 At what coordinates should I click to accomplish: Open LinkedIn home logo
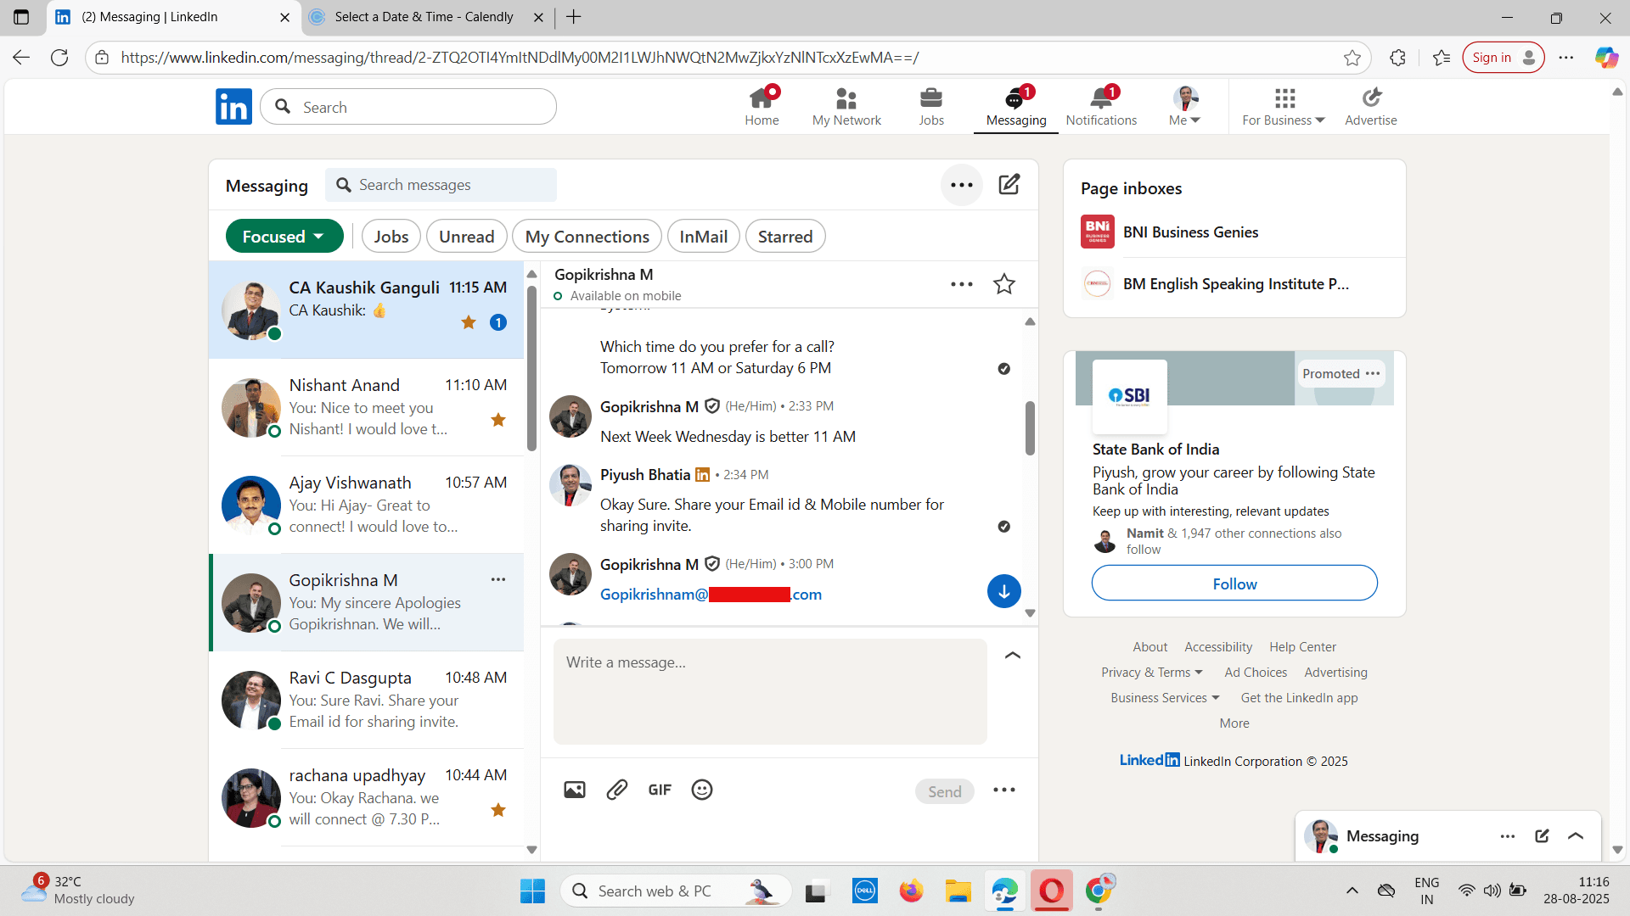233,107
